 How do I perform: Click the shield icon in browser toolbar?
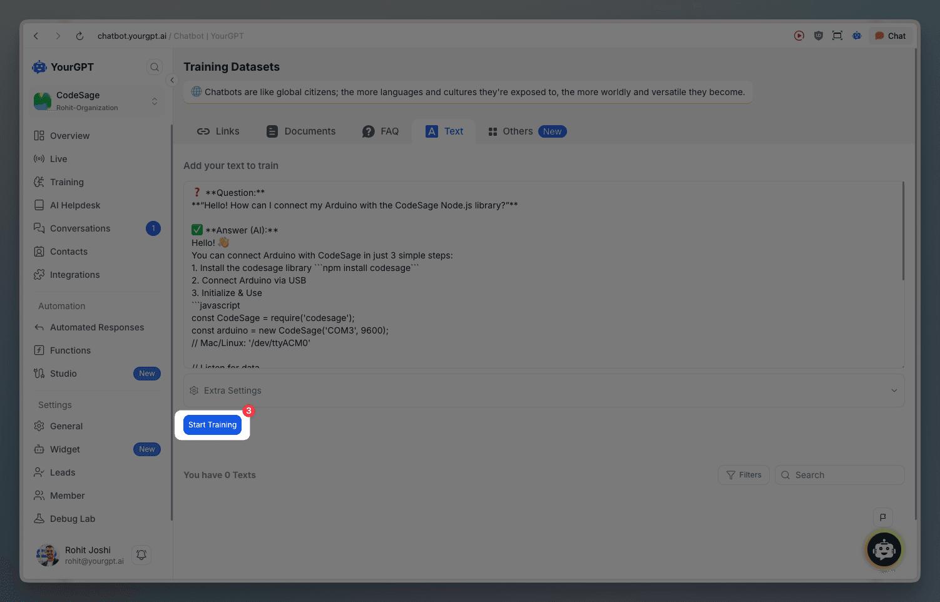[x=818, y=36]
